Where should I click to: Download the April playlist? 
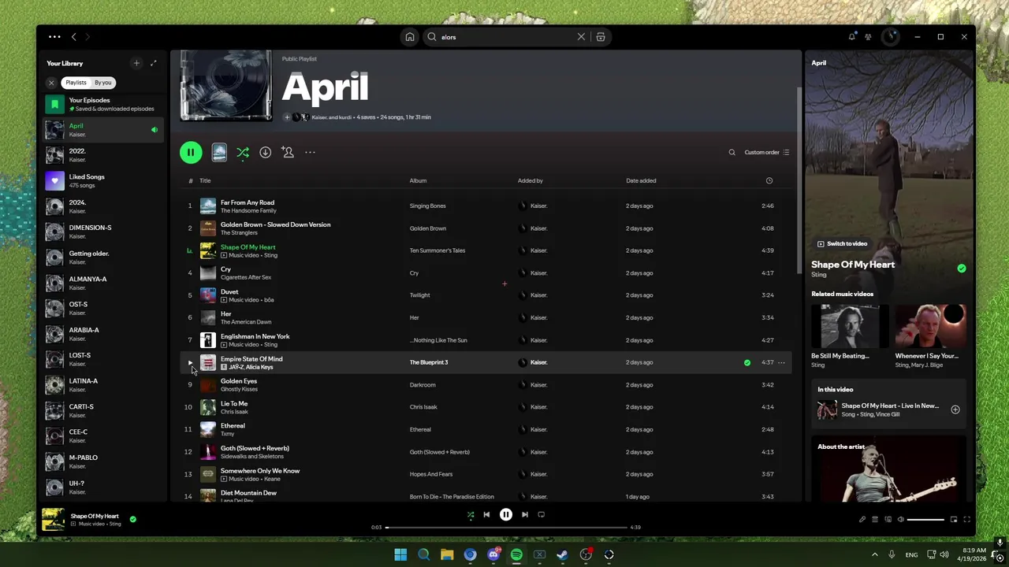click(266, 153)
